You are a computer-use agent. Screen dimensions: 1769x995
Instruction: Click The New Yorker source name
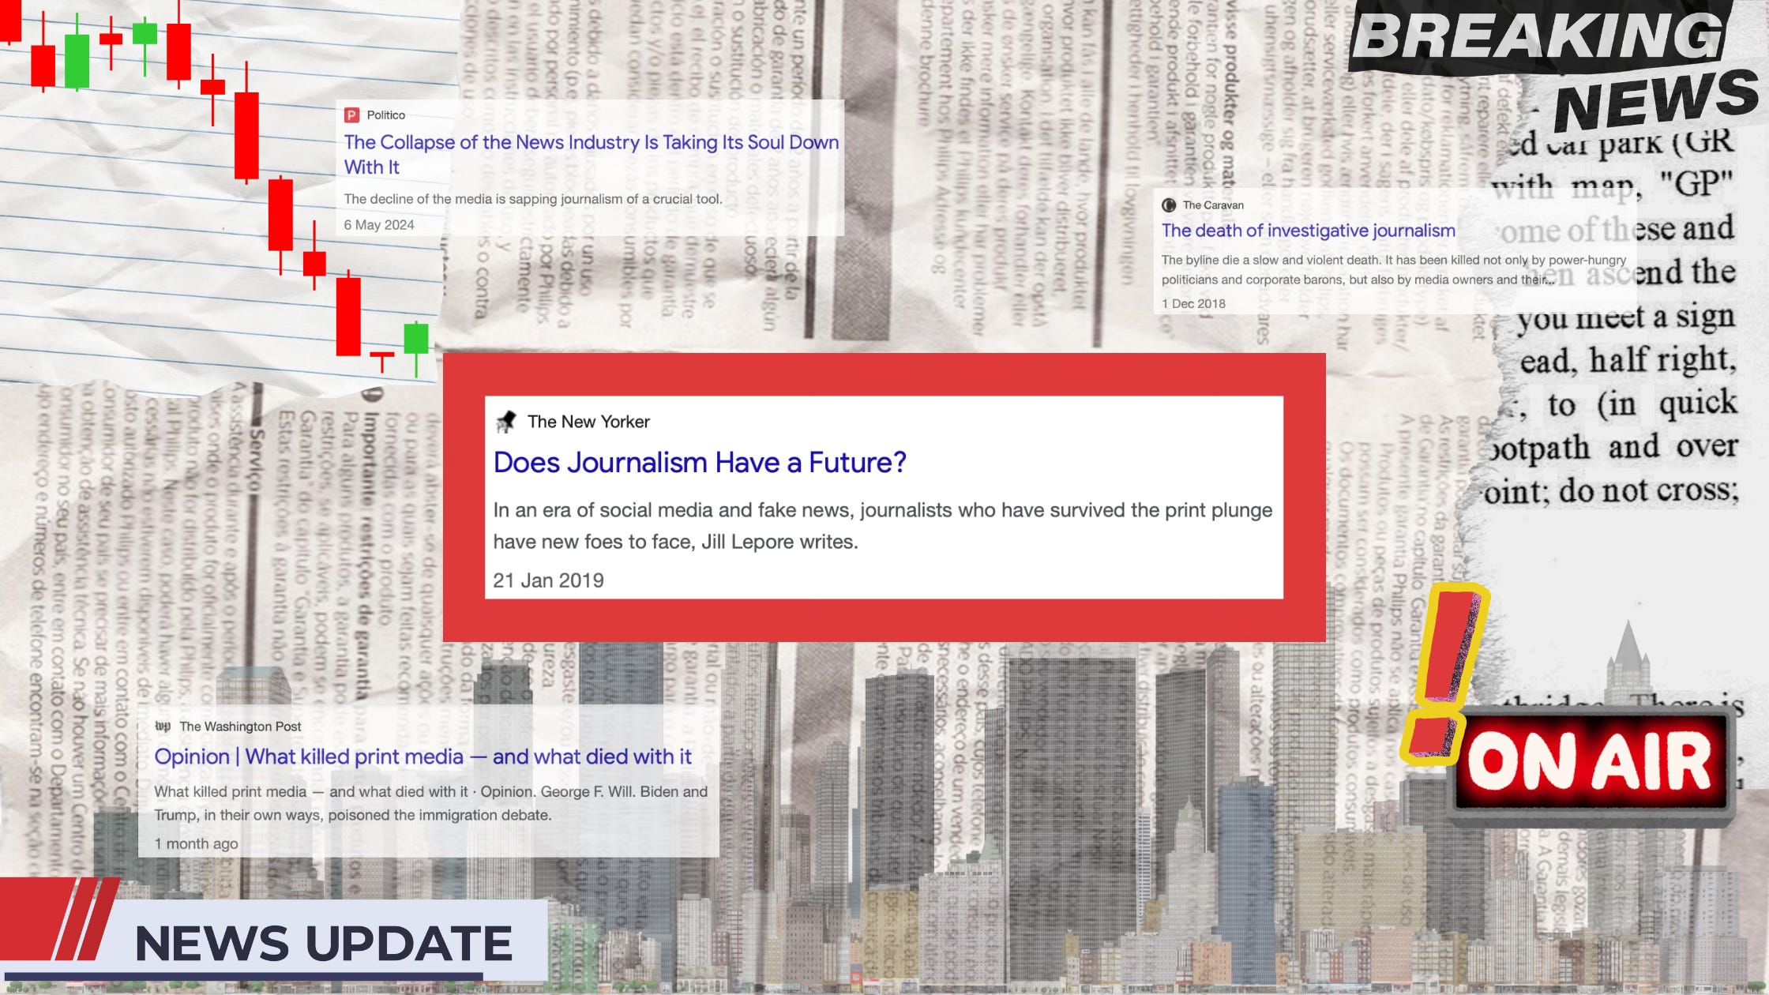pyautogui.click(x=588, y=422)
